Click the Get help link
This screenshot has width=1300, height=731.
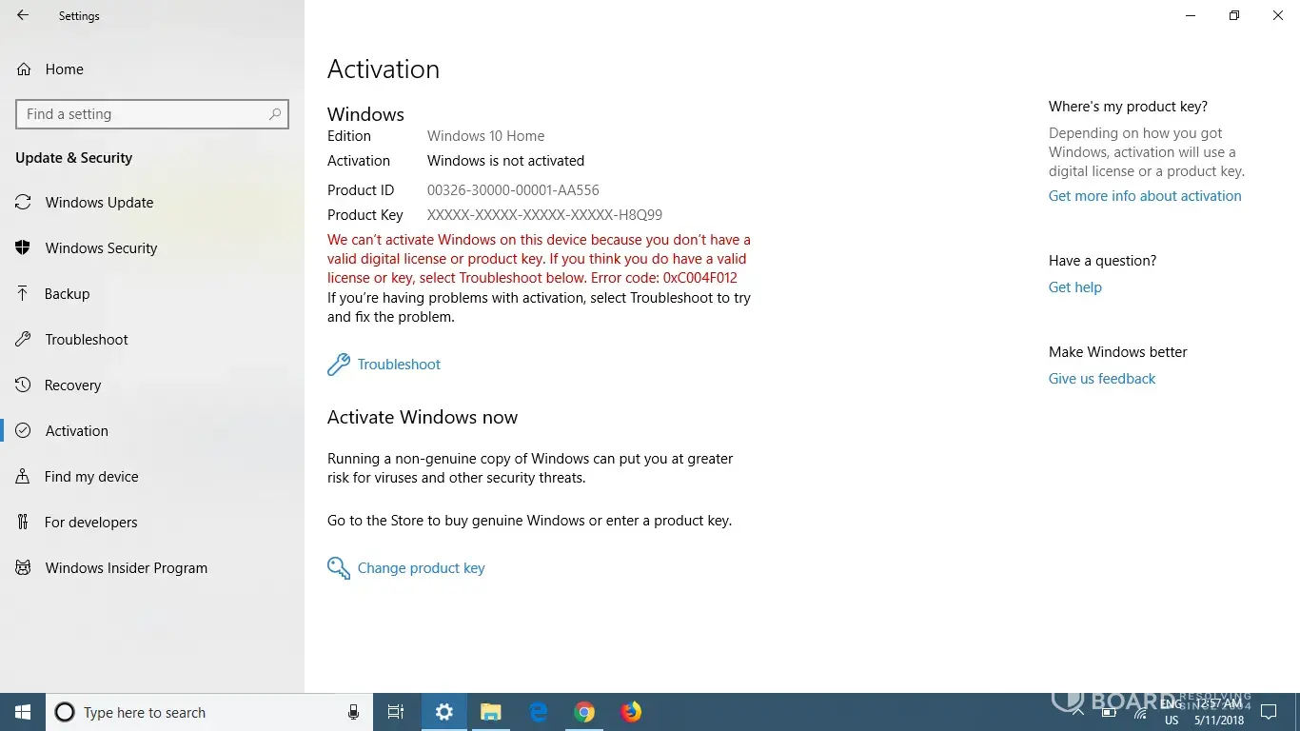1074,287
